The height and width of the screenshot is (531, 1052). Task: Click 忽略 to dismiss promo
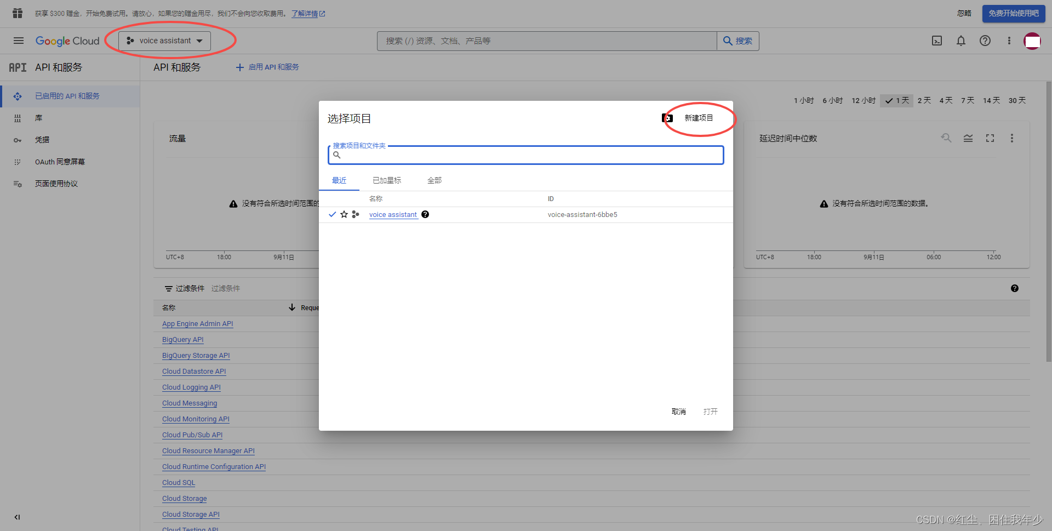coord(964,13)
